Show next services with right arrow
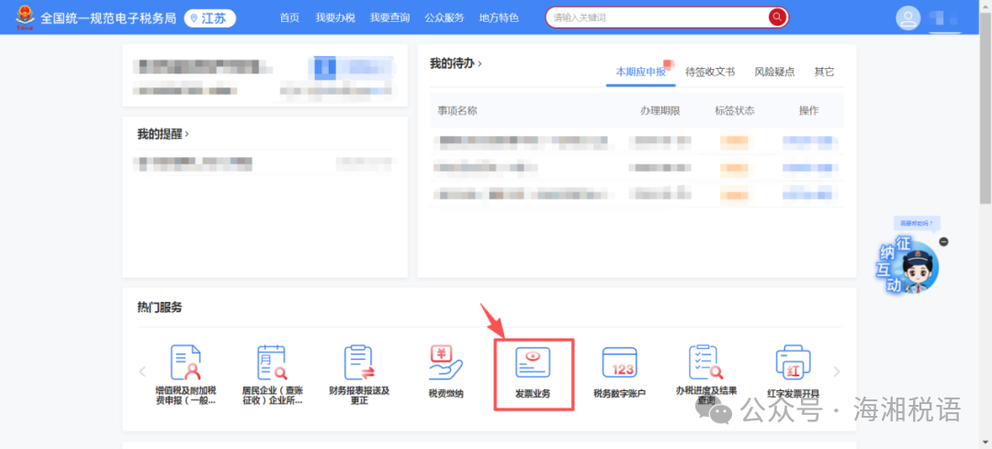The image size is (992, 449). pos(837,371)
